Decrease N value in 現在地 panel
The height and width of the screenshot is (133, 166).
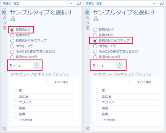[37, 67]
